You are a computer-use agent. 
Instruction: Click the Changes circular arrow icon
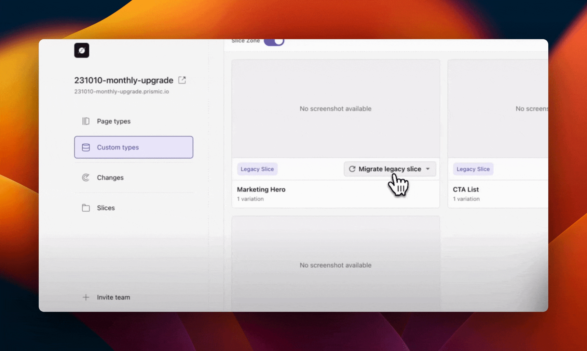(86, 177)
